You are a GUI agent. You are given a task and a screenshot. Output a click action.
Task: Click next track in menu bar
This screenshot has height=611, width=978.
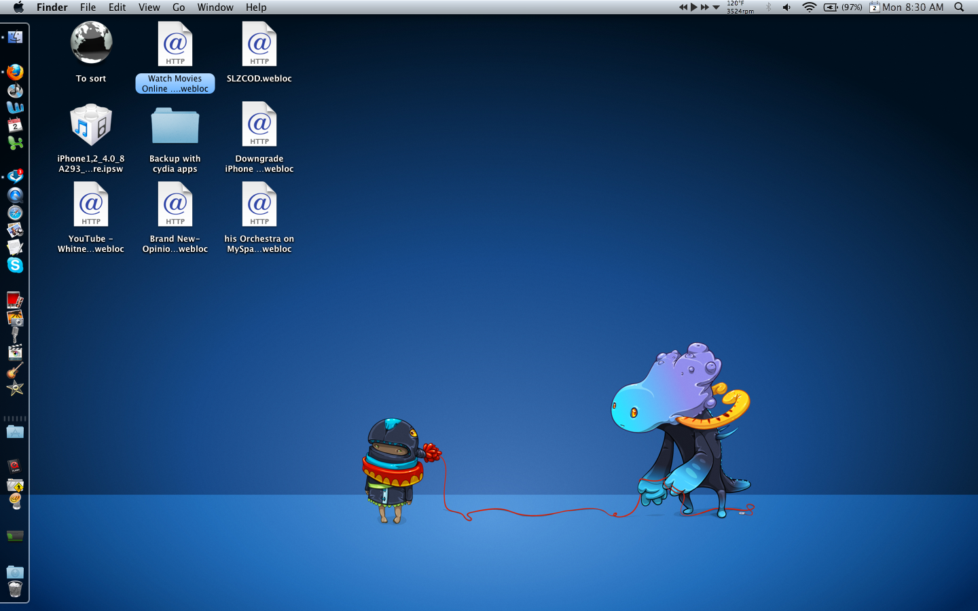tap(705, 7)
